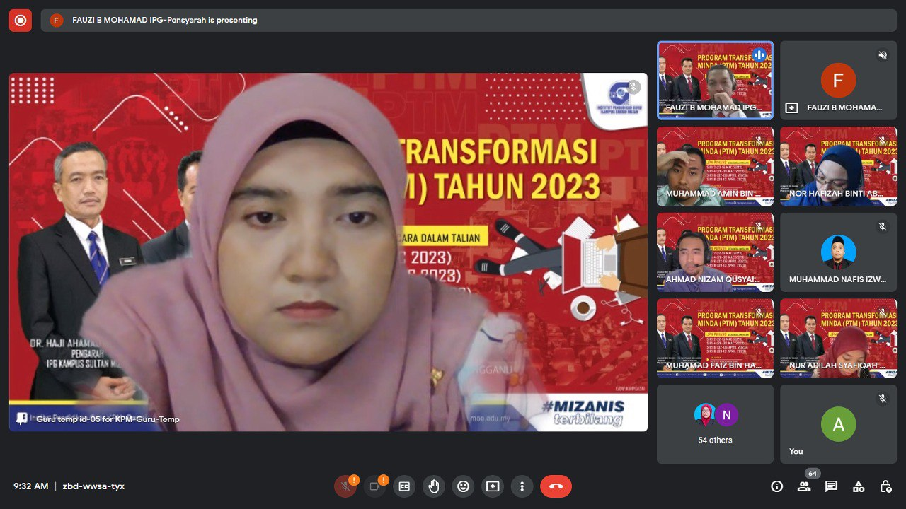Select Muhammad Nafis Izw tile
The width and height of the screenshot is (906, 509).
pos(838,252)
